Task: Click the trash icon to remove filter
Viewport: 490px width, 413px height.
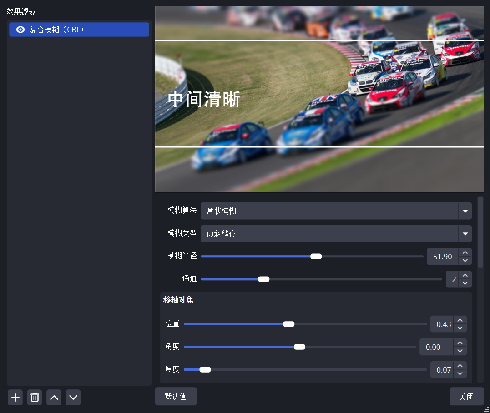Action: coord(35,398)
